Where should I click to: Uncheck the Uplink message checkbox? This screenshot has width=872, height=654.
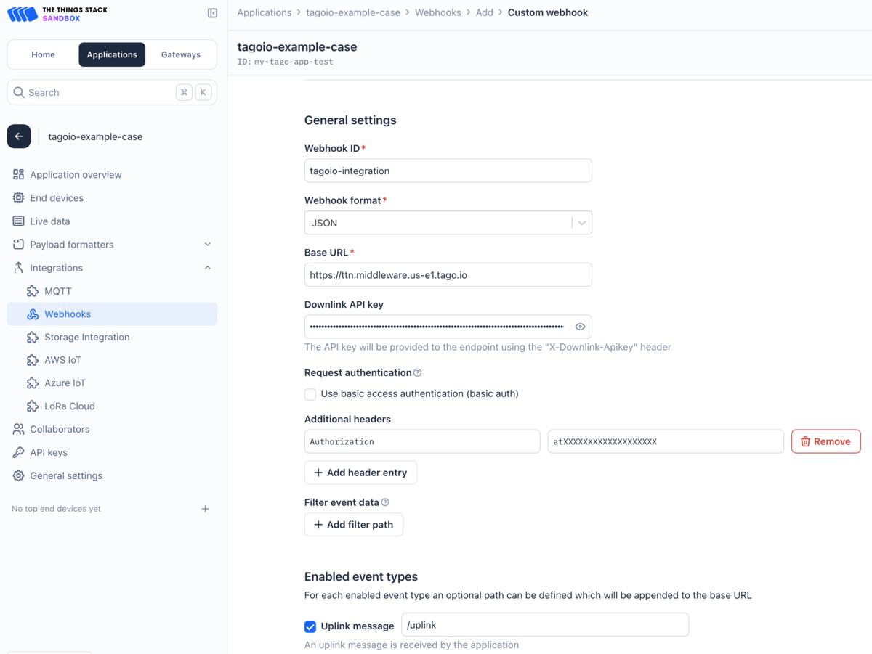point(310,626)
